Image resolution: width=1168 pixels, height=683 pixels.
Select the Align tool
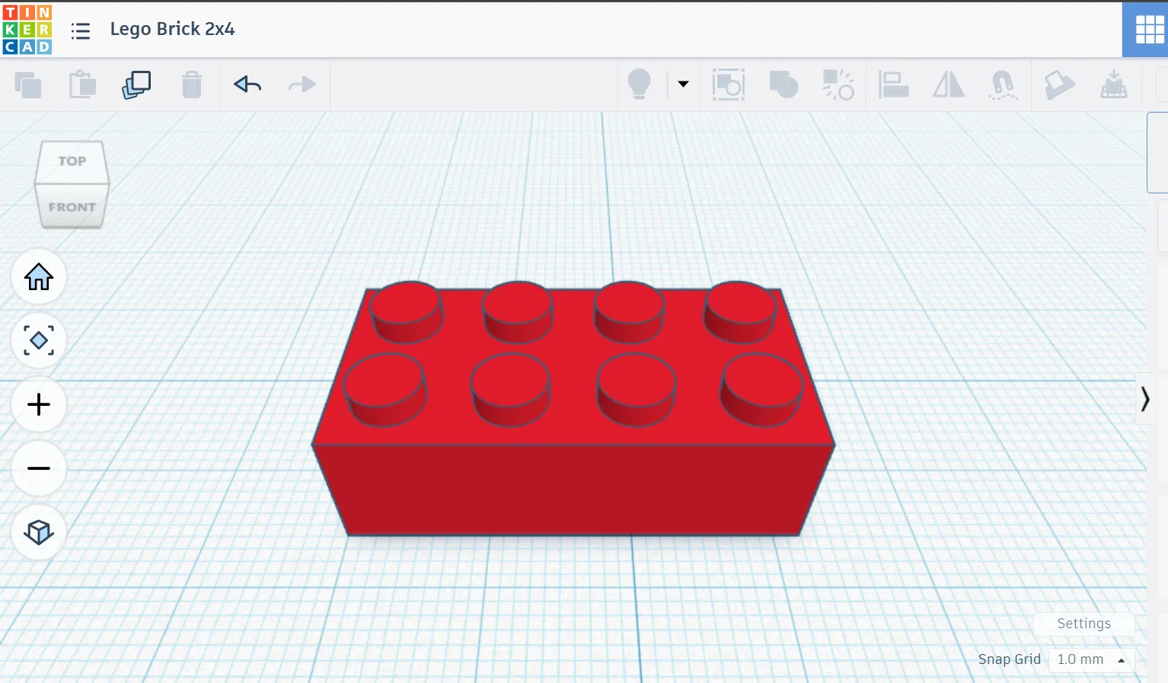pyautogui.click(x=893, y=85)
